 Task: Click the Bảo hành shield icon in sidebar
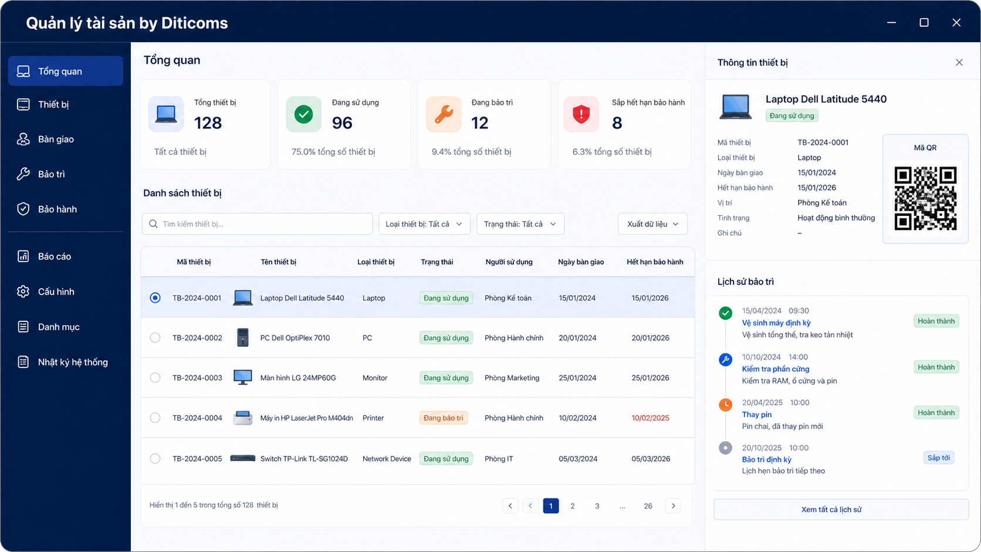(23, 209)
